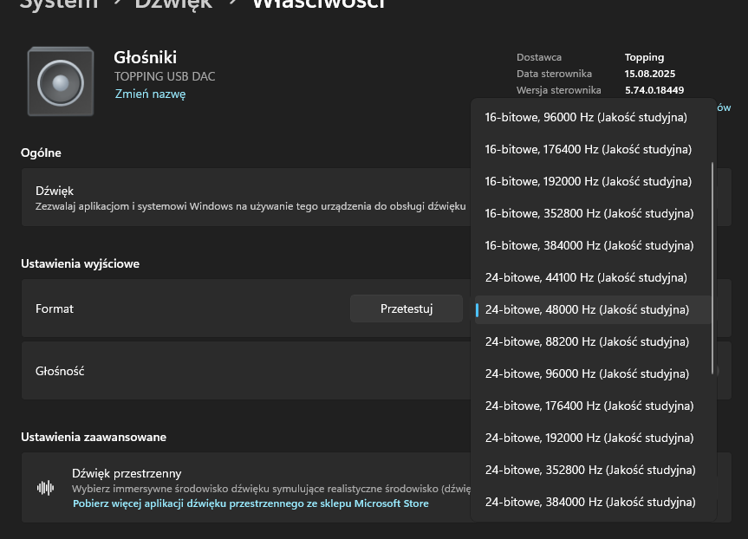Click the spatial sound waveform icon
The height and width of the screenshot is (539, 748).
click(45, 488)
